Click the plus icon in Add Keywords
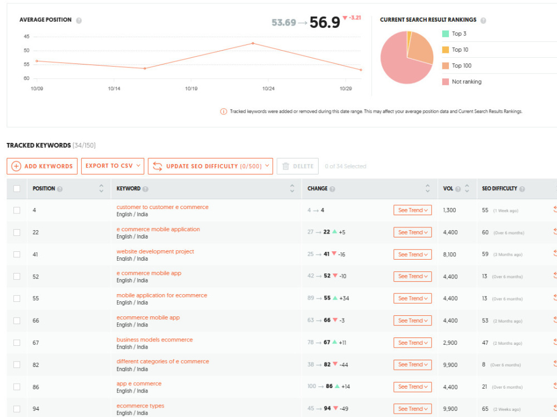Viewport: 557px width, 417px height. [x=16, y=166]
